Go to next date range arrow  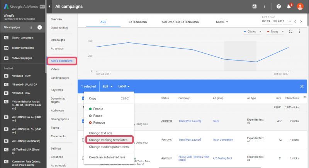click(x=301, y=22)
